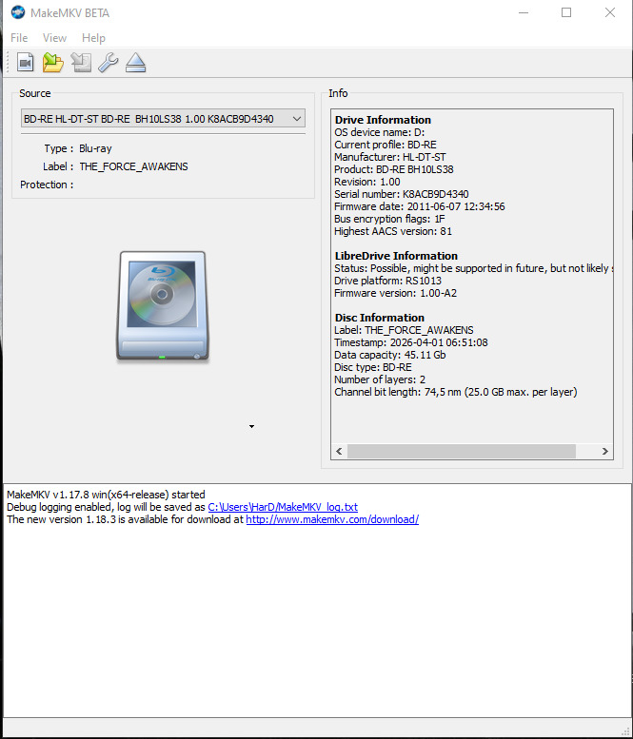Viewport: 633px width, 739px height.
Task: Open the File menu
Action: 19,38
